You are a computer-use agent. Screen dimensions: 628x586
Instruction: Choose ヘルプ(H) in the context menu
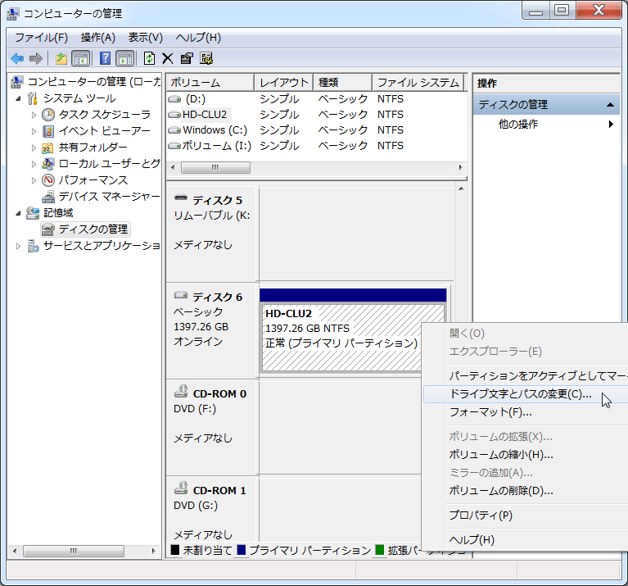pos(526,540)
